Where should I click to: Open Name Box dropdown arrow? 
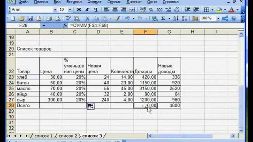click(44, 25)
